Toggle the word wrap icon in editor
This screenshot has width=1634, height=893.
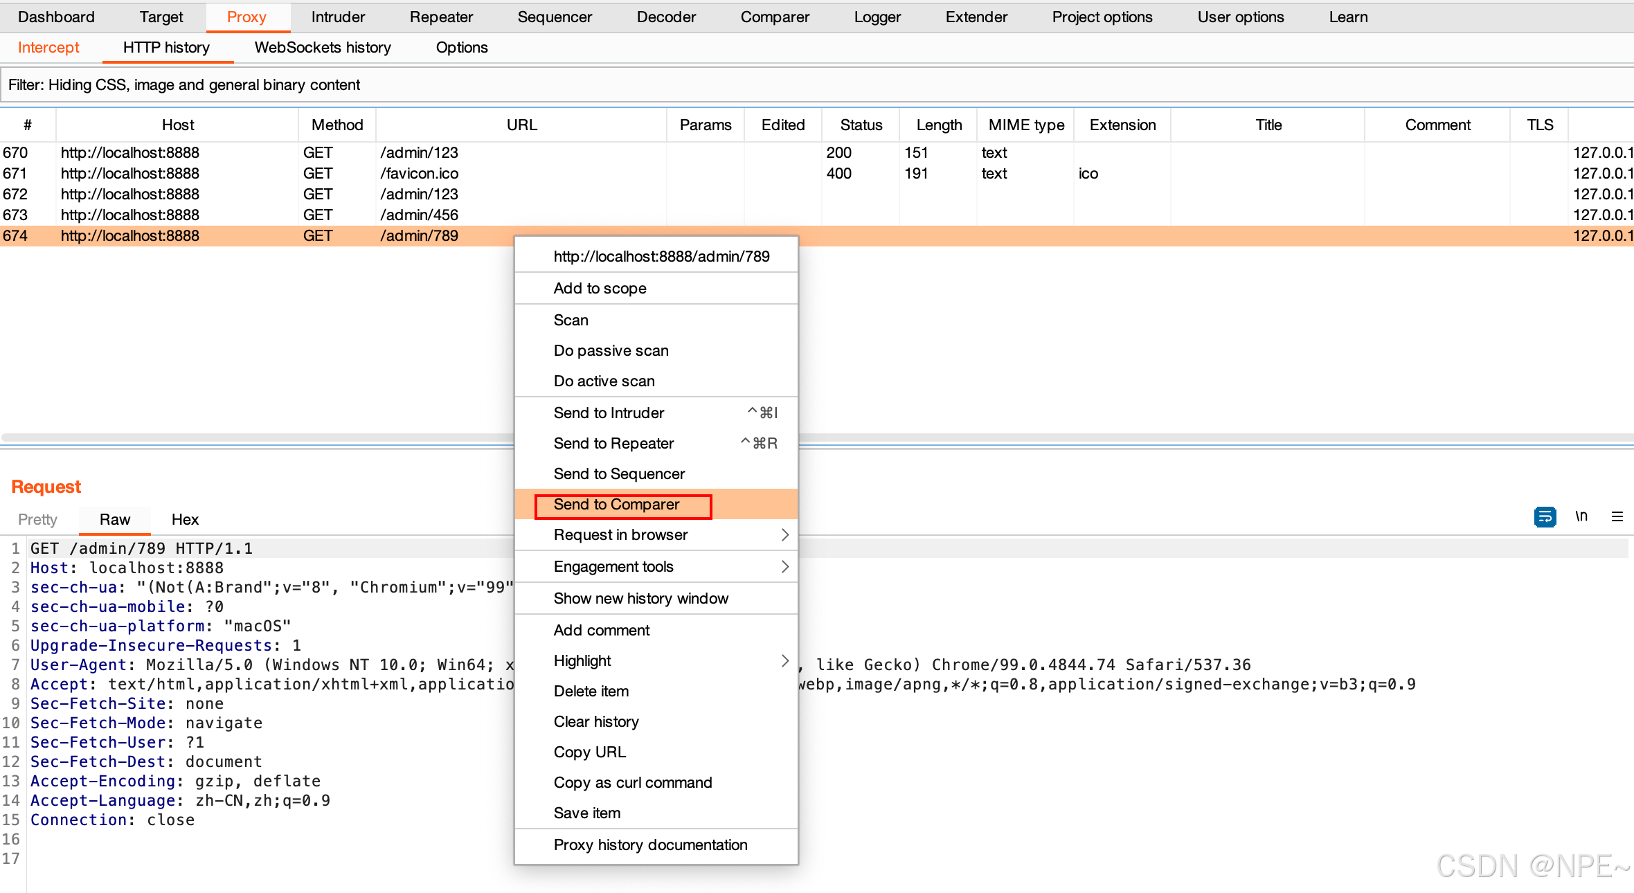1545,516
